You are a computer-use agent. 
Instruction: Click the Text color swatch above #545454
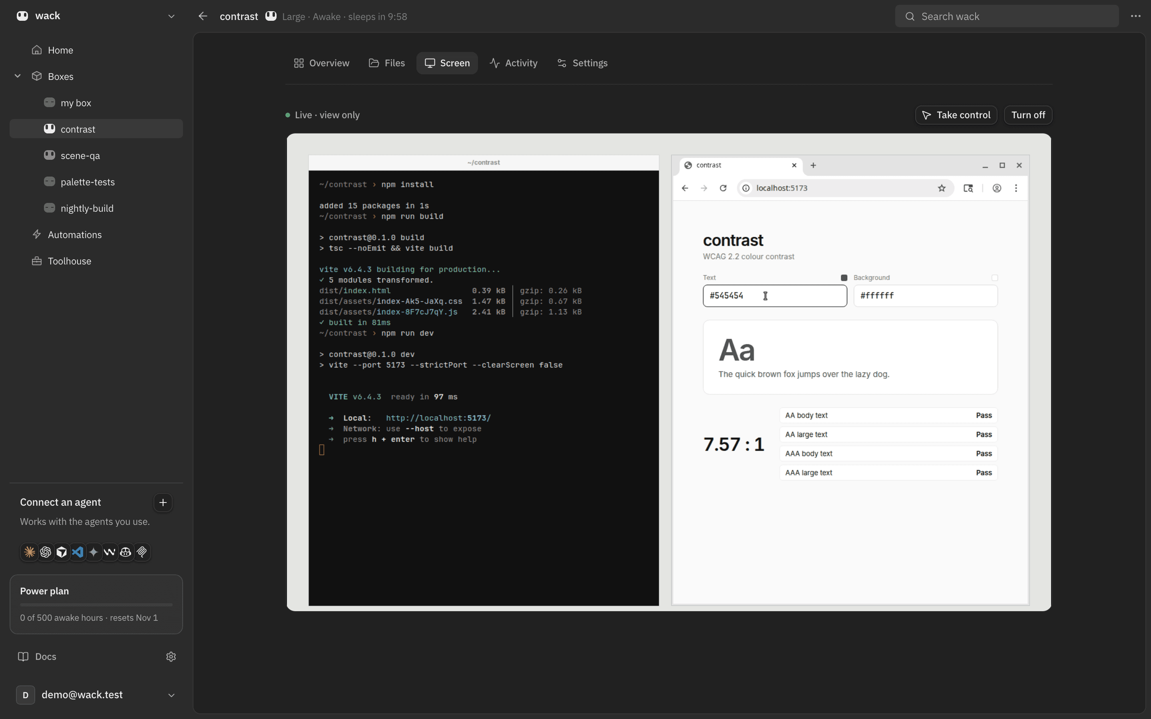pyautogui.click(x=844, y=278)
